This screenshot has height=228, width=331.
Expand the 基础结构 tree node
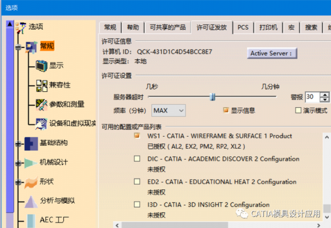18,144
